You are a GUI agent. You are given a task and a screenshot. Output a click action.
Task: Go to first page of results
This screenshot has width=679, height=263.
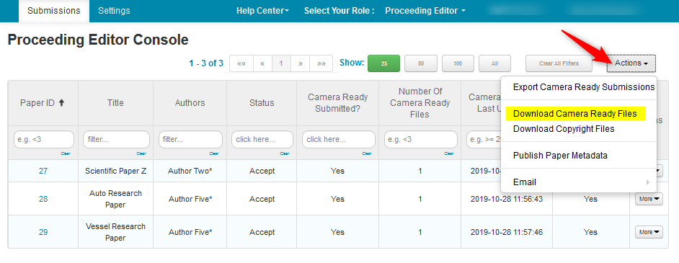241,63
